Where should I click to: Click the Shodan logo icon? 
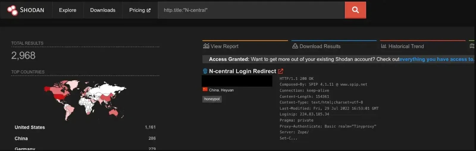coord(12,10)
